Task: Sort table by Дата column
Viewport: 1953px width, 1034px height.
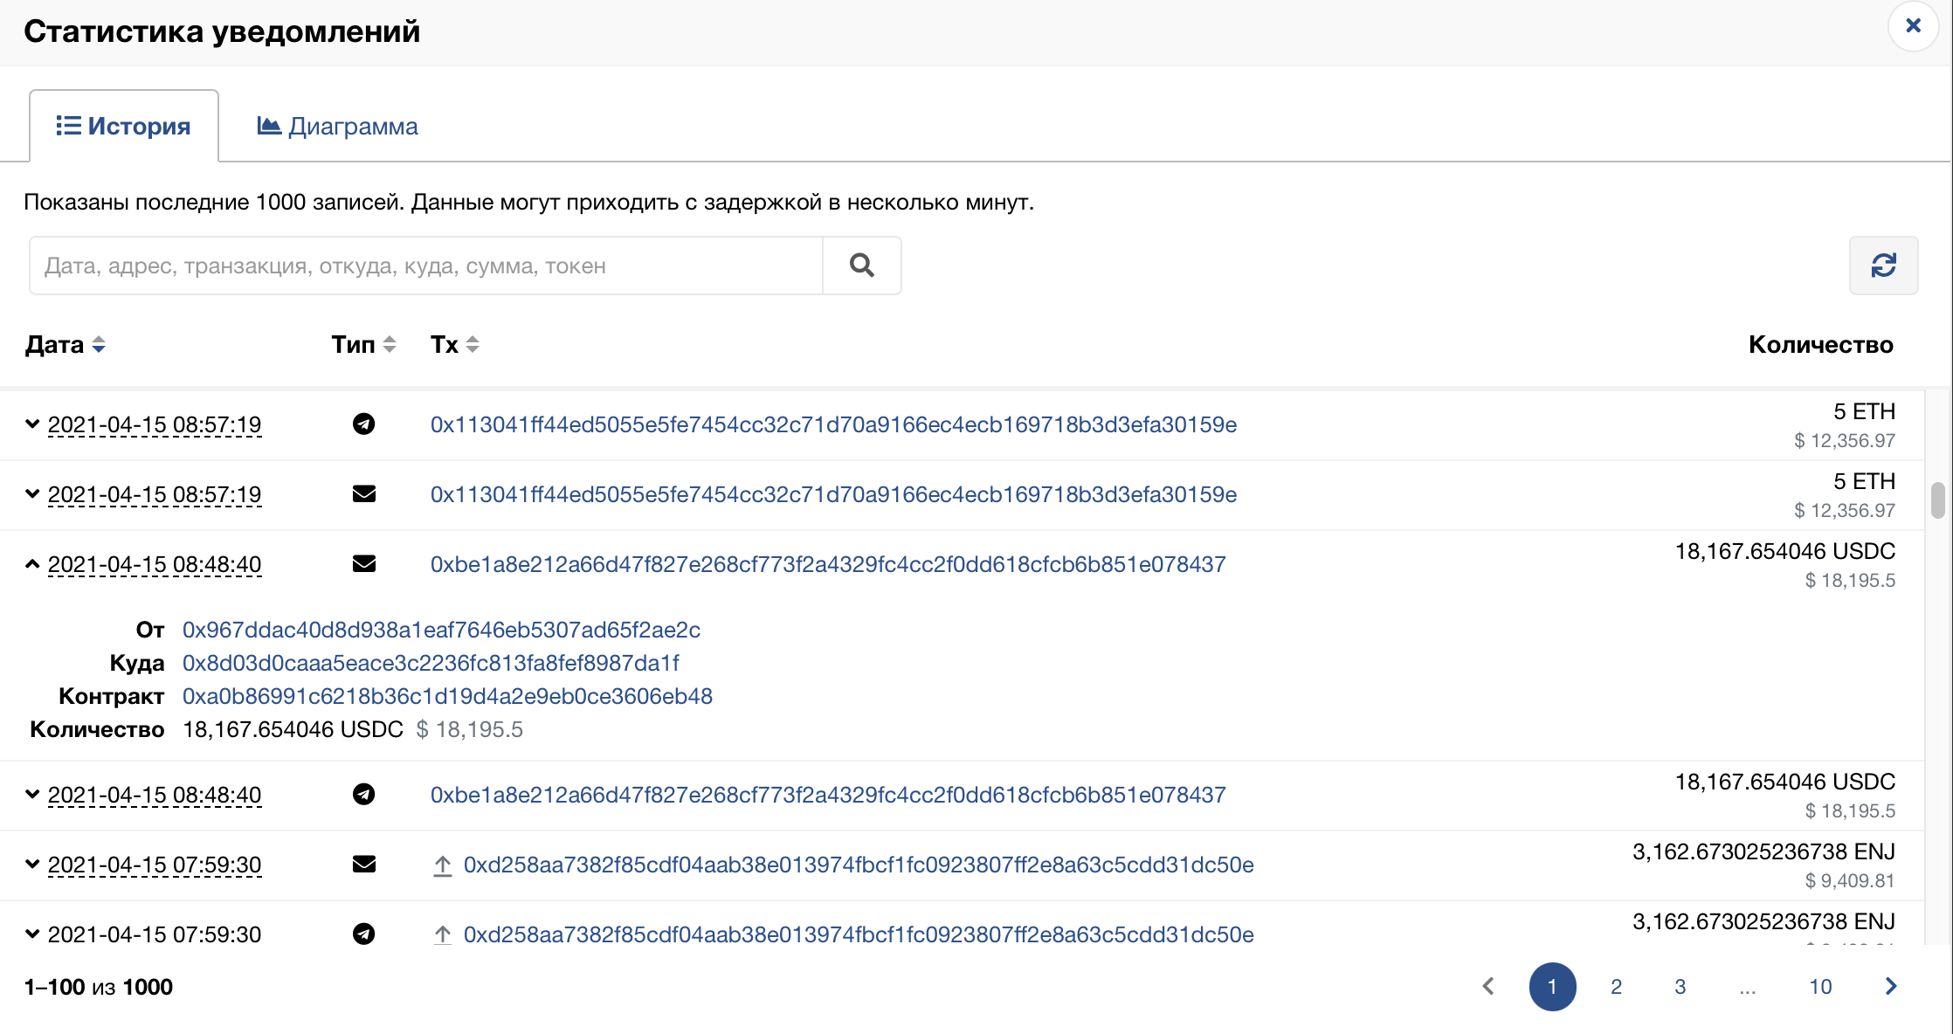Action: point(65,345)
